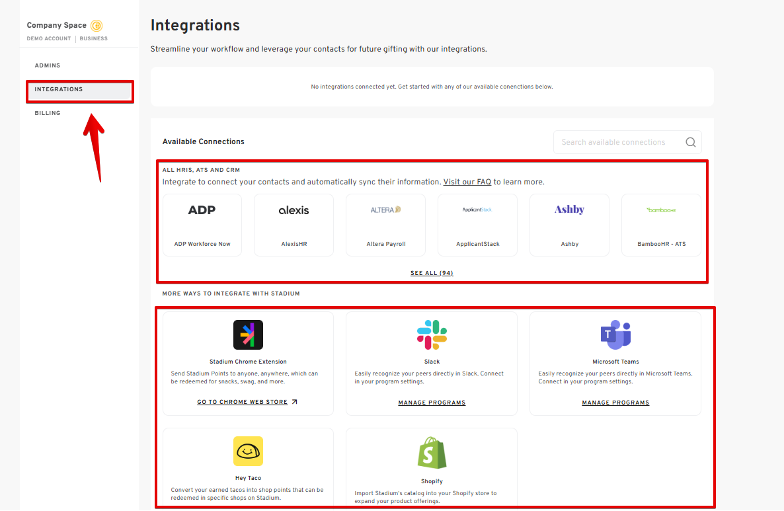The image size is (784, 511).
Task: Click the Slack logo icon
Action: [432, 335]
